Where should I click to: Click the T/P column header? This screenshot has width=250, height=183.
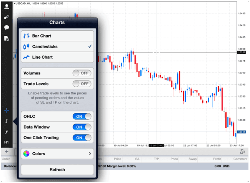(157, 159)
